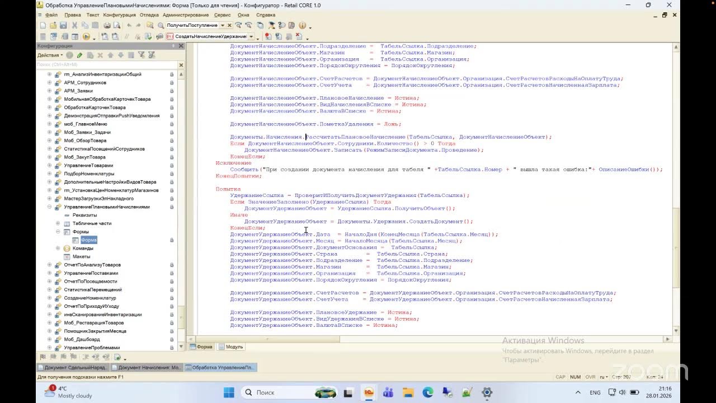Click the configuration tree search field

(x=106, y=65)
